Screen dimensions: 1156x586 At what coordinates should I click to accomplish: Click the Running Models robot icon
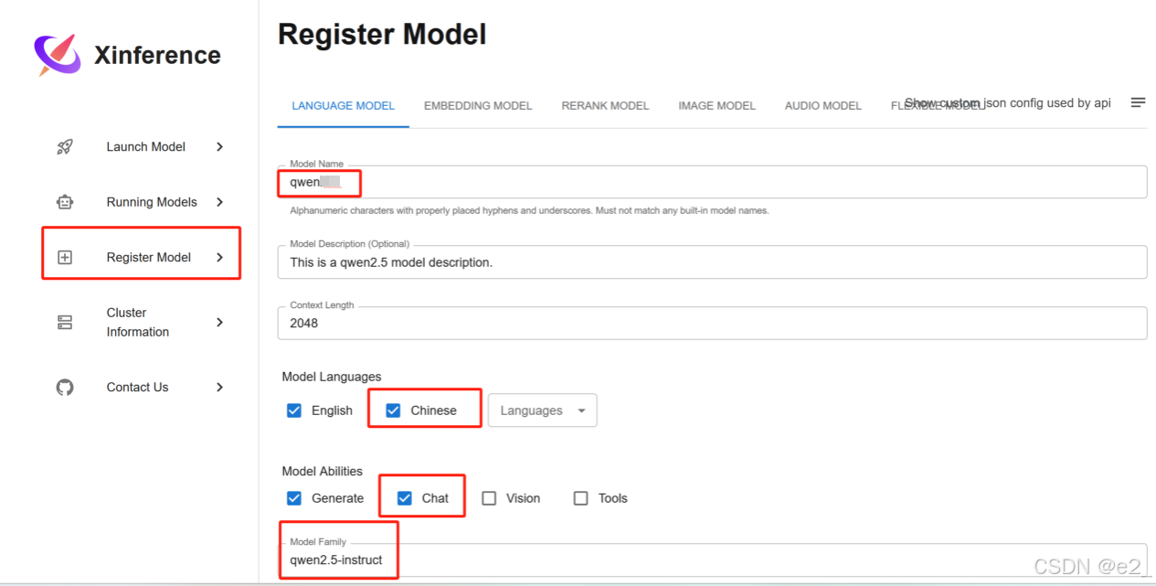point(65,202)
